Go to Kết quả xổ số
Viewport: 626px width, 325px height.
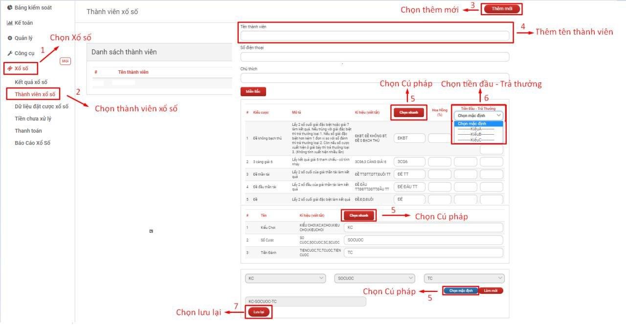[31, 82]
